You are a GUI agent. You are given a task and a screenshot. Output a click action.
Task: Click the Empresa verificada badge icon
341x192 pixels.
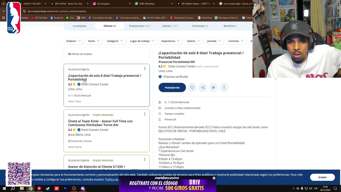click(160, 77)
